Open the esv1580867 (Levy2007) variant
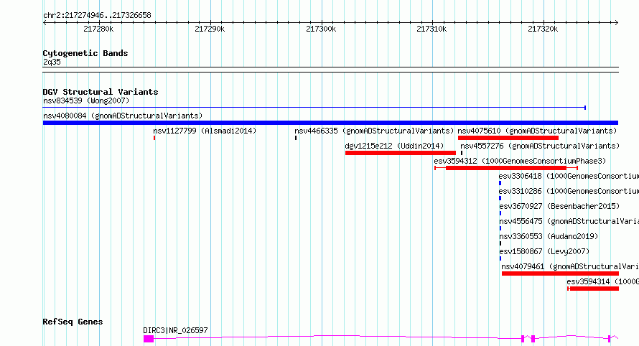 point(544,251)
